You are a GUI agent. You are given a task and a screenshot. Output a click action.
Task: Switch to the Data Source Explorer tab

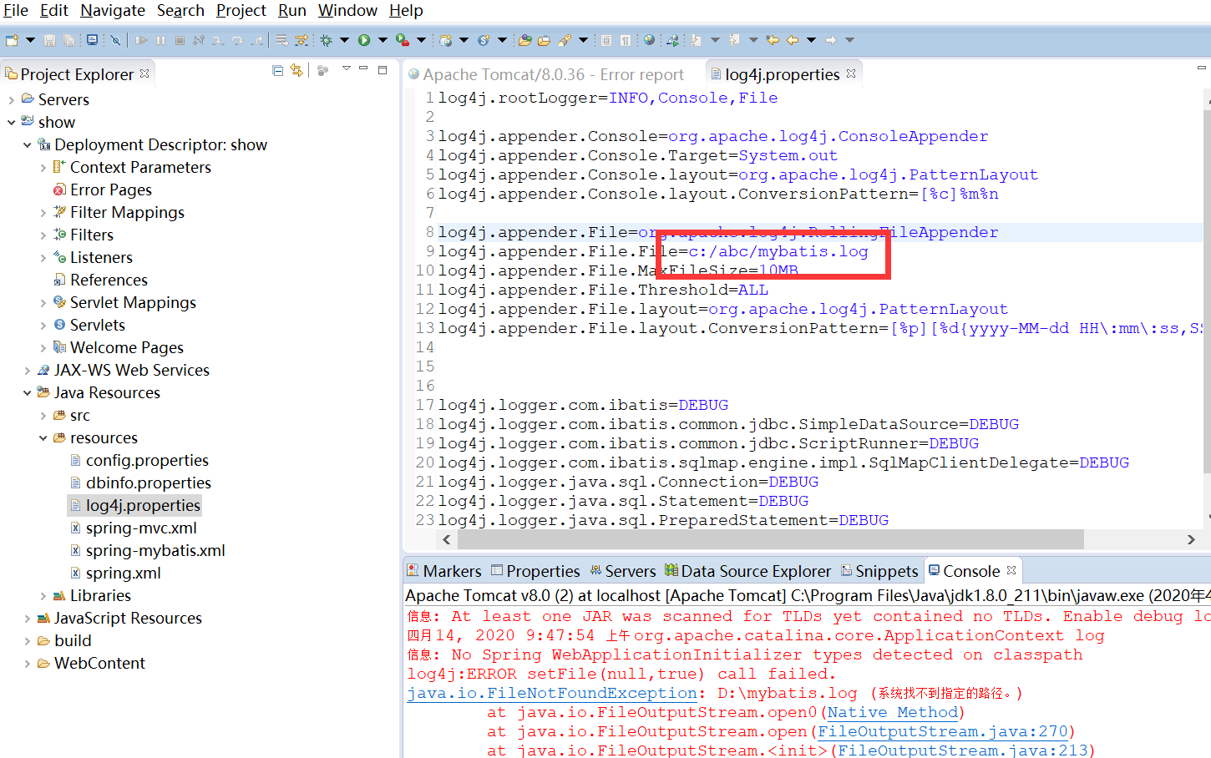748,571
